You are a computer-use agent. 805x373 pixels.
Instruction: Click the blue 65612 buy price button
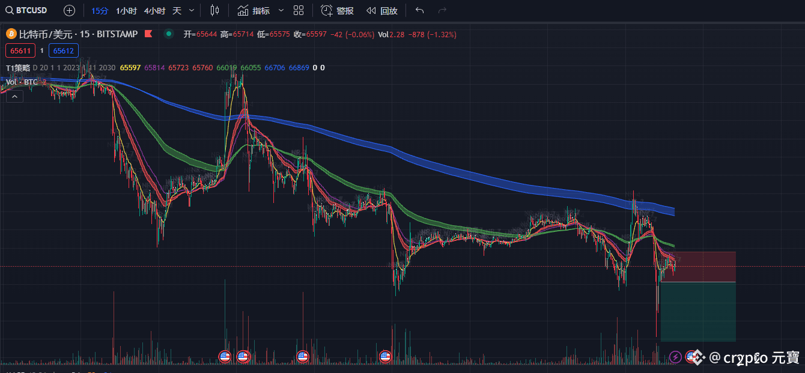point(63,50)
